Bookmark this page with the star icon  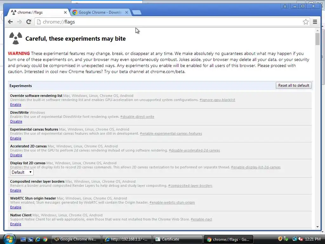tap(306, 22)
